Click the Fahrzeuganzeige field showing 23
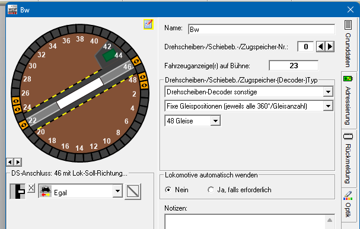Image resolution: width=360 pixels, height=229 pixels. (294, 66)
